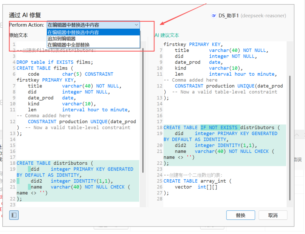Click the original text pane scrollbar

point(143,108)
